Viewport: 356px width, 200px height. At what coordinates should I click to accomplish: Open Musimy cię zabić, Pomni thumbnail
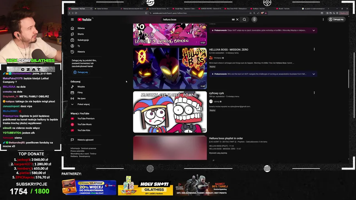point(170,112)
